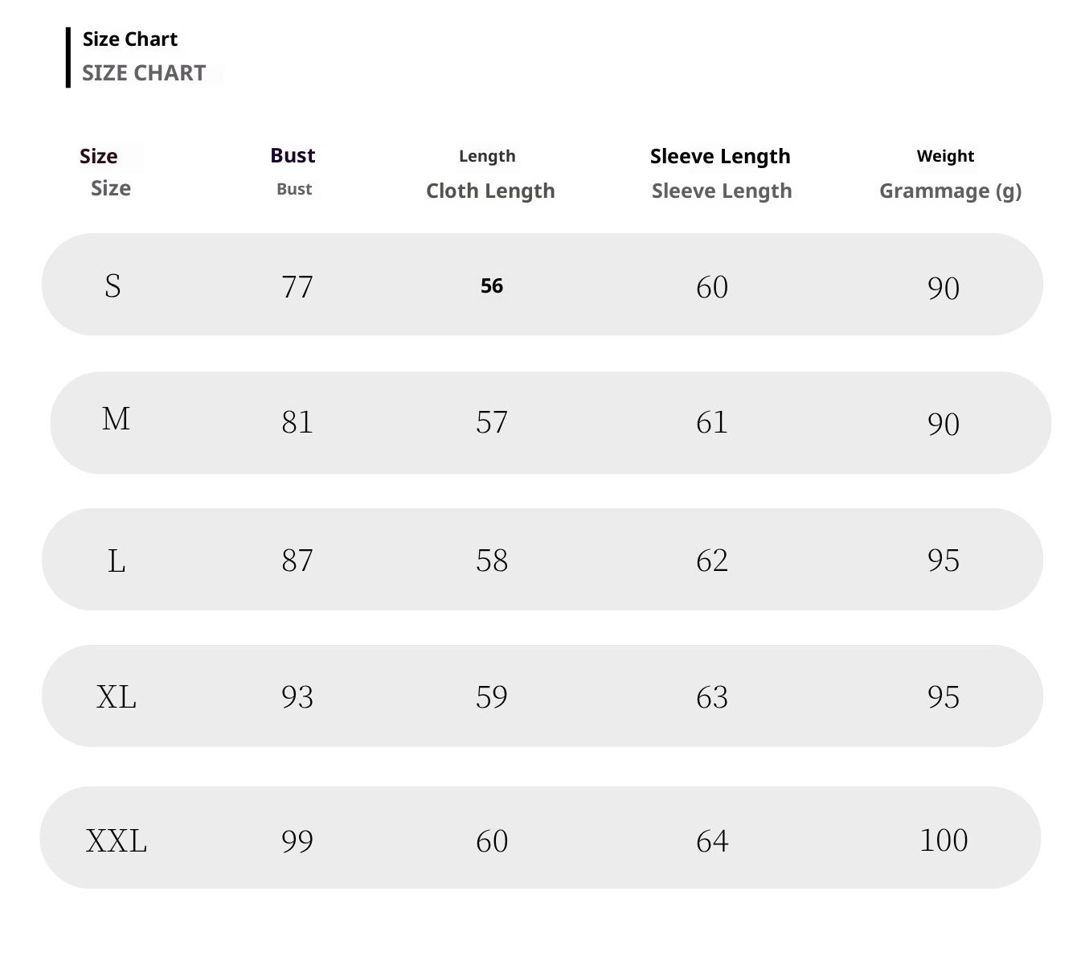Screen dimensions: 1085x965
Task: Select the bold "Sleeve Length" column header
Action: coord(720,156)
